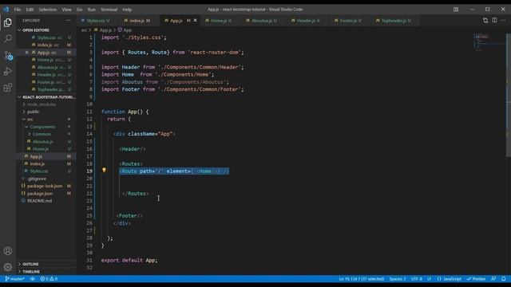The image size is (511, 287).
Task: Open package.json in the file tree
Action: click(46, 193)
